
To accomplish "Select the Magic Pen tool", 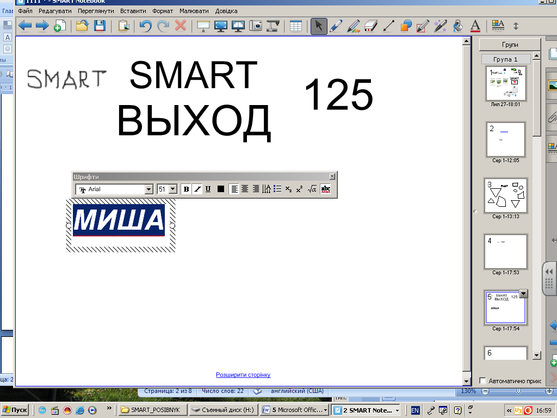I will 440,26.
